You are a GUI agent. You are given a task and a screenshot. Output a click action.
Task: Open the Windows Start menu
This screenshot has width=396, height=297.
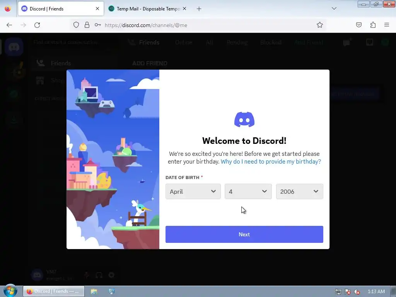point(10,291)
